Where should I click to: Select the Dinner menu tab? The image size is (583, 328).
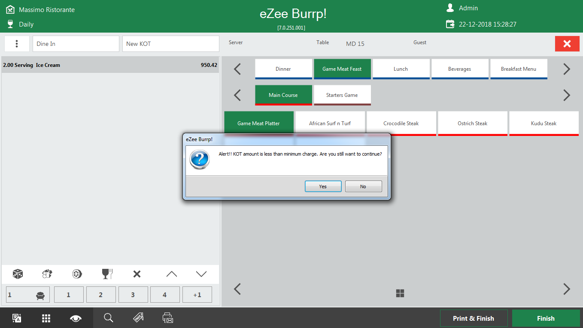283,69
